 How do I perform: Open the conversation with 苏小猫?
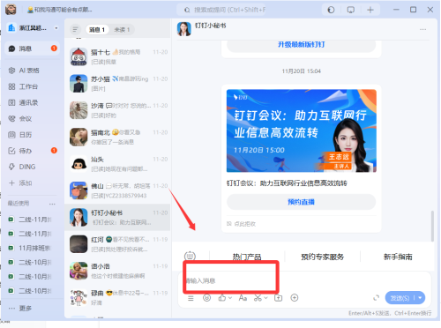click(x=117, y=83)
